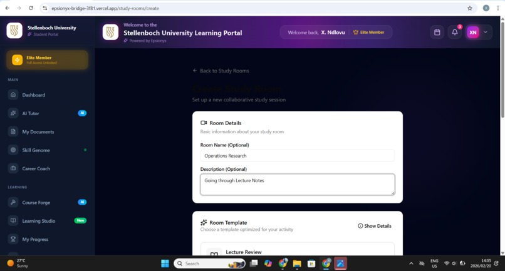Click the New badge beside Learning Studio

[x=81, y=220]
